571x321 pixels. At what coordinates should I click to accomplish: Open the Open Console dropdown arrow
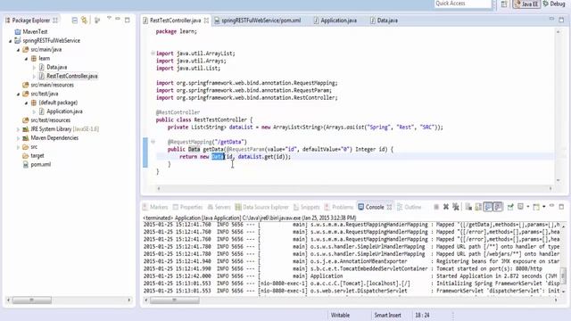pos(544,207)
